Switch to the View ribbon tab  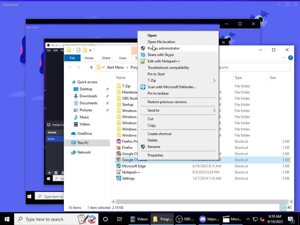pyautogui.click(x=123, y=58)
